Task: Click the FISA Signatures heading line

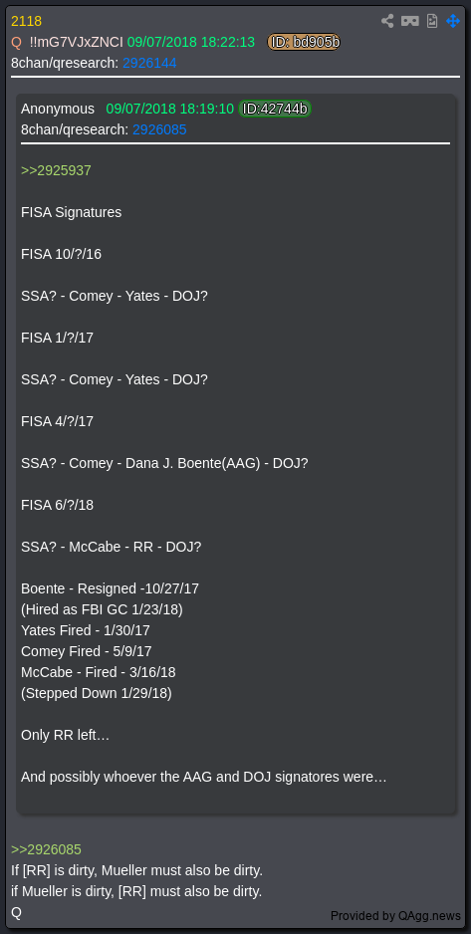Action: pos(72,213)
